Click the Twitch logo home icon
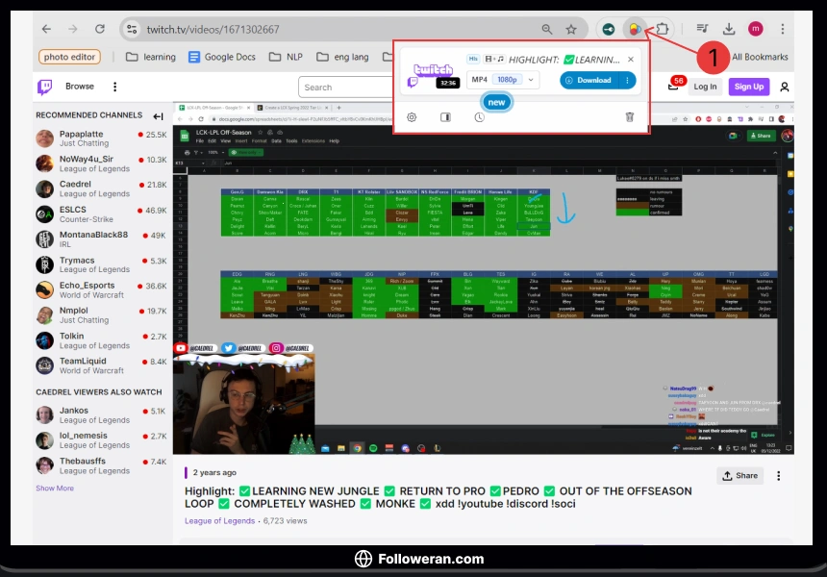Screen dimensions: 827x577 45,87
